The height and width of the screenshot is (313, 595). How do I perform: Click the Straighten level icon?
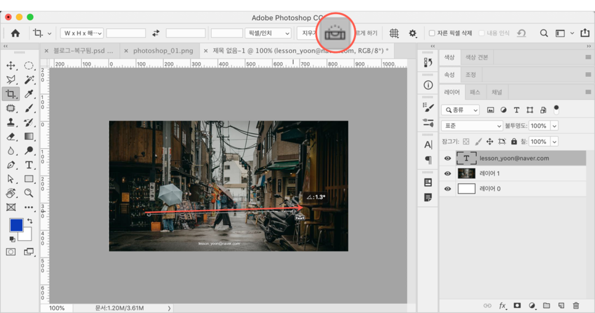click(335, 34)
